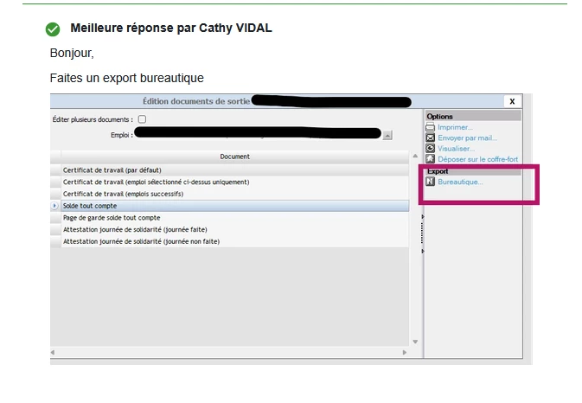The width and height of the screenshot is (582, 403).
Task: Click the Options section header
Action: tap(473, 116)
